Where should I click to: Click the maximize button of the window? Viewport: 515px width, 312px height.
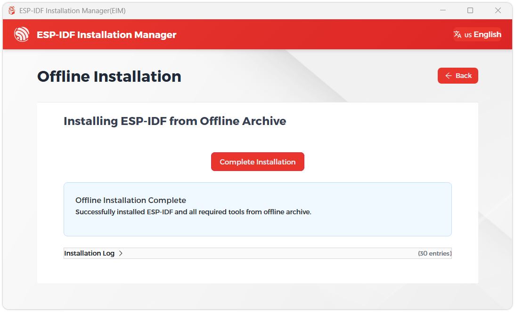click(x=470, y=10)
